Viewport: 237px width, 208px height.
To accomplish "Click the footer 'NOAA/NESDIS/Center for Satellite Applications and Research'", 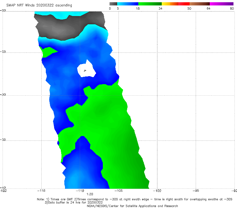I will click(x=132, y=206).
